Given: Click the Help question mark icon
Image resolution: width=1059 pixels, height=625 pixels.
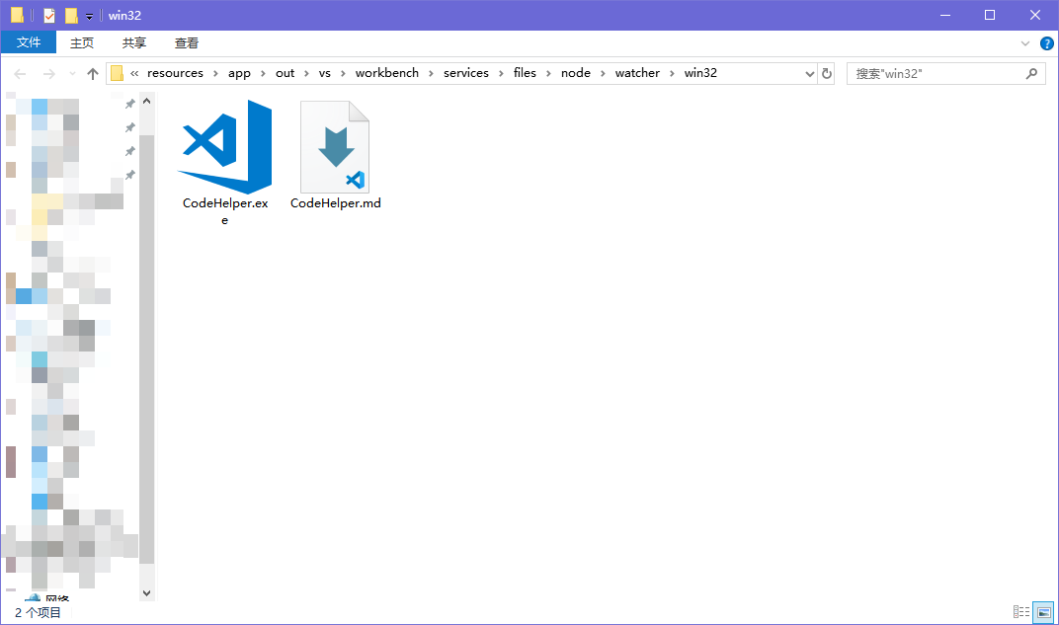Looking at the screenshot, I should coord(1047,42).
